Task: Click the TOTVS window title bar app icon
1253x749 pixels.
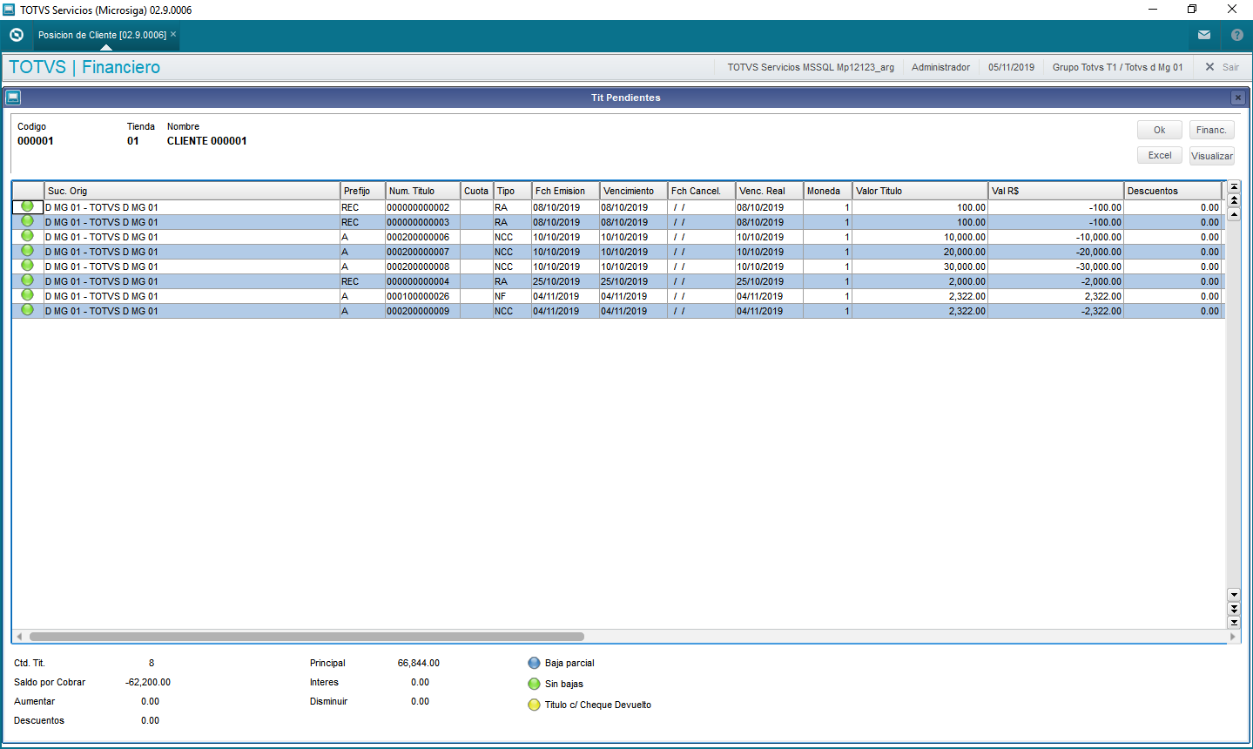Action: point(9,10)
